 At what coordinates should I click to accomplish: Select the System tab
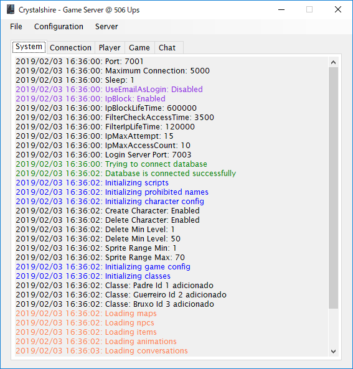tap(29, 47)
